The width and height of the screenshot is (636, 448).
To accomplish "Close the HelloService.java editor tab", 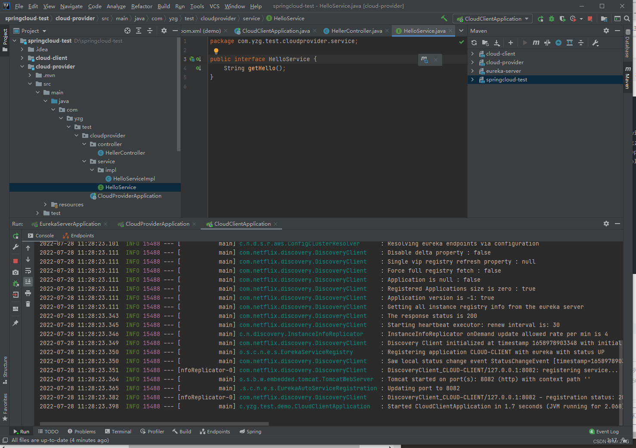I will click(450, 31).
